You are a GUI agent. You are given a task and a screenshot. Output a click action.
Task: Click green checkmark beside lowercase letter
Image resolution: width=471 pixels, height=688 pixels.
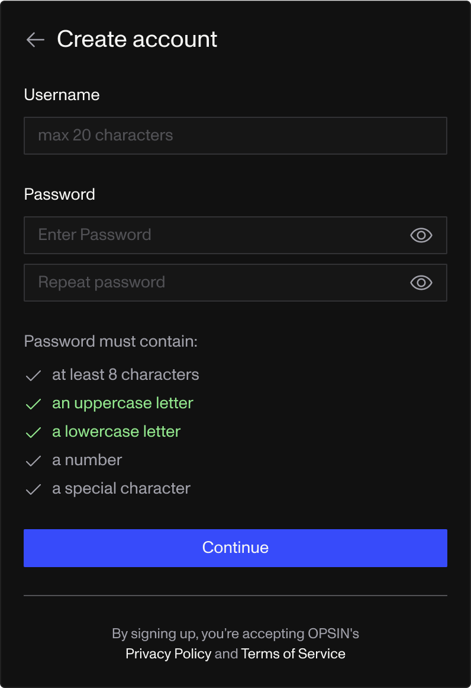(34, 432)
